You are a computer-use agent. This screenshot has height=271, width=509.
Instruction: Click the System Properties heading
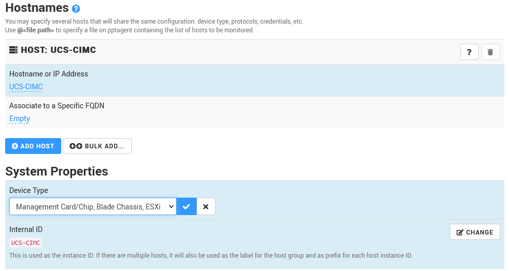click(57, 171)
